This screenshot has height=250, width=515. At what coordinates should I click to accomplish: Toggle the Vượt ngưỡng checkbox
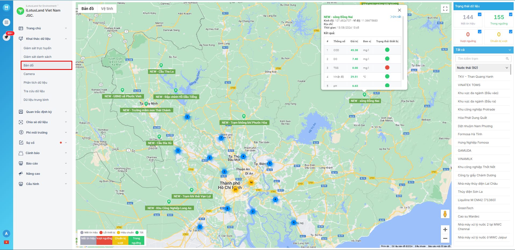point(480,32)
